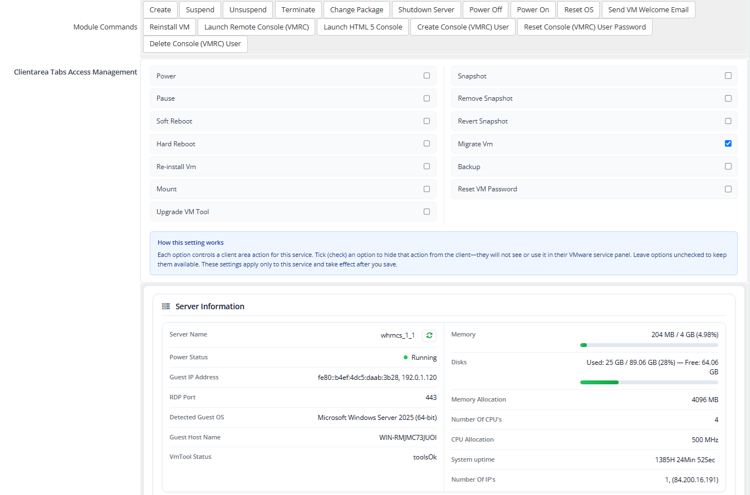This screenshot has width=750, height=495.
Task: Click the How this setting works heading
Action: pos(190,242)
